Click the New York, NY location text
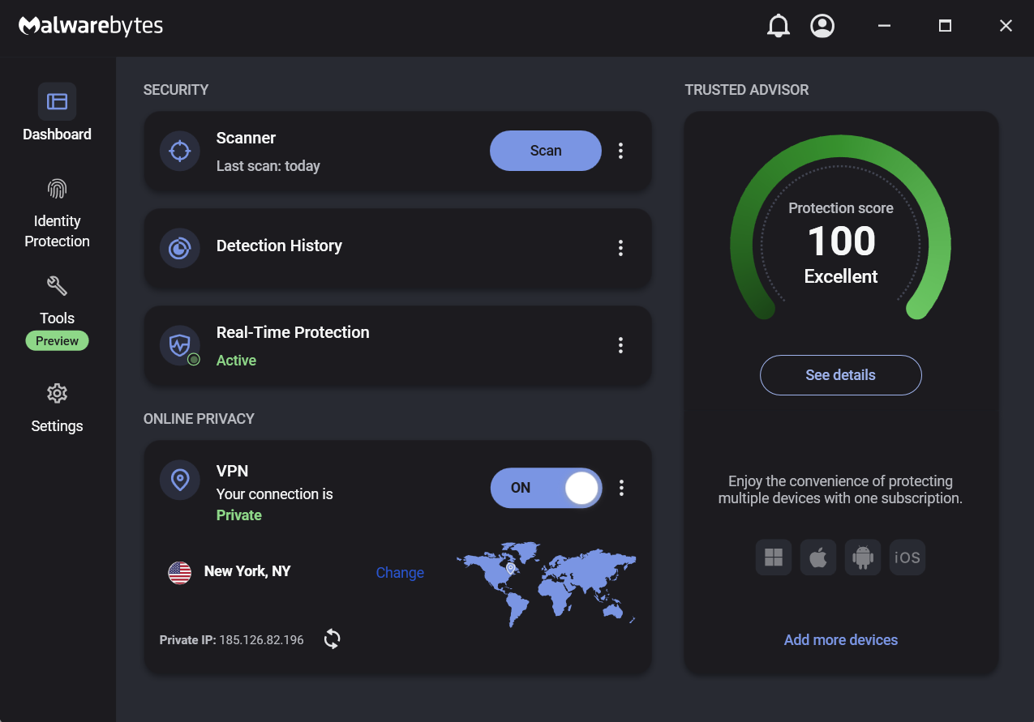The height and width of the screenshot is (722, 1034). (247, 571)
